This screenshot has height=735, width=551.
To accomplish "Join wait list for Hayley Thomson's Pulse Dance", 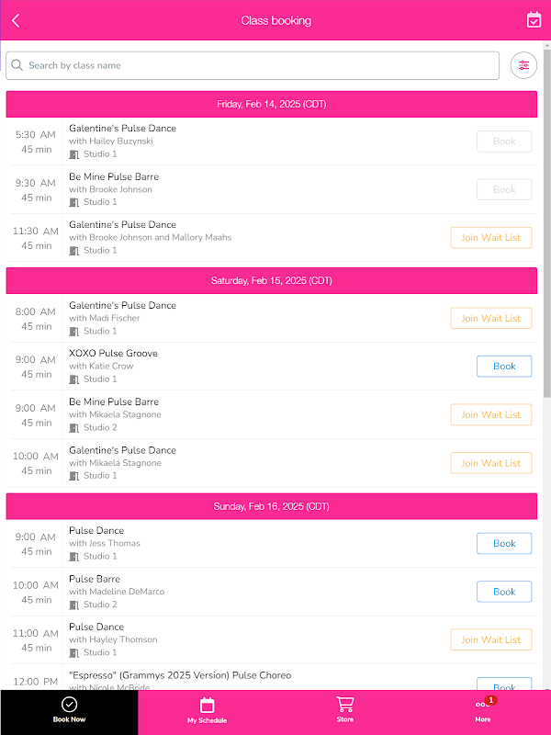I will 490,639.
